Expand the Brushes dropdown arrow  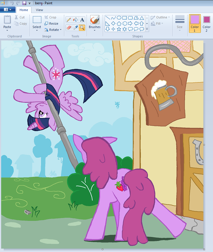pos(94,30)
